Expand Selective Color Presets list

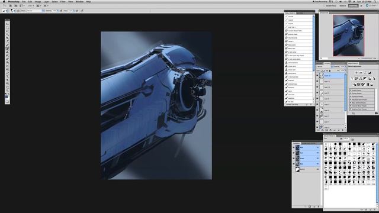351,109
